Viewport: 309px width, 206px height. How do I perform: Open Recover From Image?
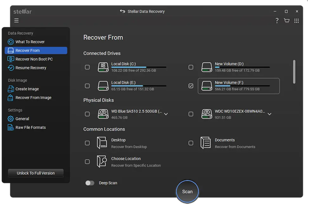point(33,98)
